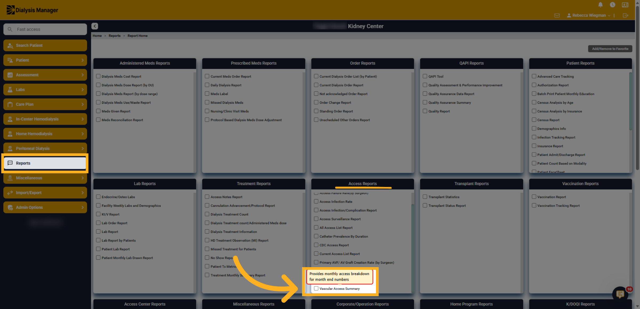
Task: Click the Search Patient icon
Action: [10, 46]
